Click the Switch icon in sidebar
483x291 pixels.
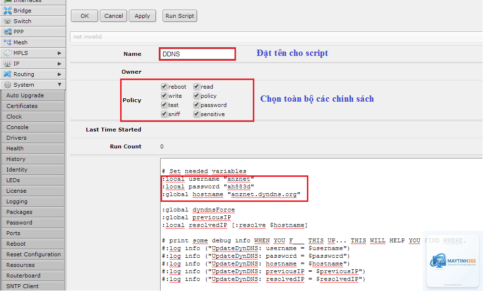pos(7,21)
